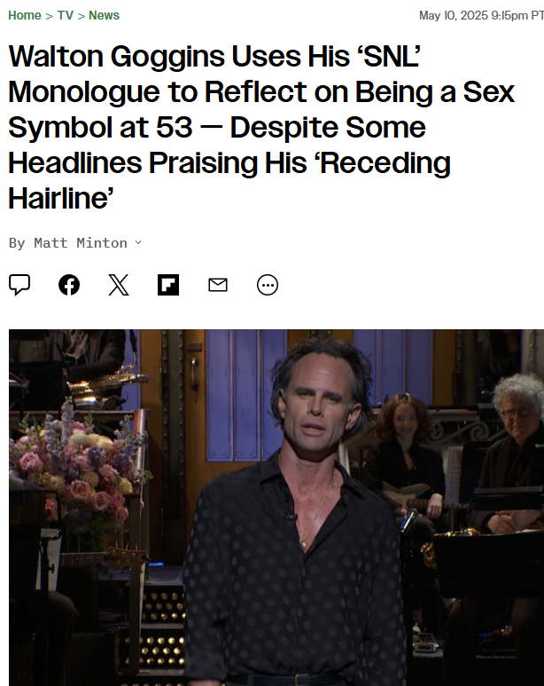Click the "By" label in byline
Viewport: 544px width, 686px height.
17,243
